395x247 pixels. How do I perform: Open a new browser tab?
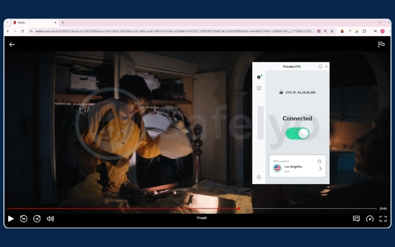pos(63,22)
